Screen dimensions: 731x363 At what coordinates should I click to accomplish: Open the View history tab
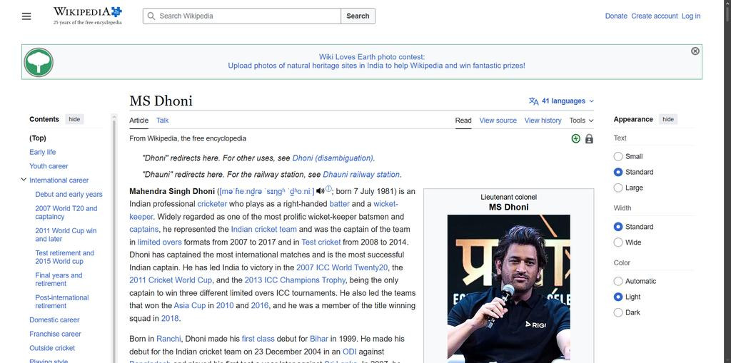coord(543,121)
